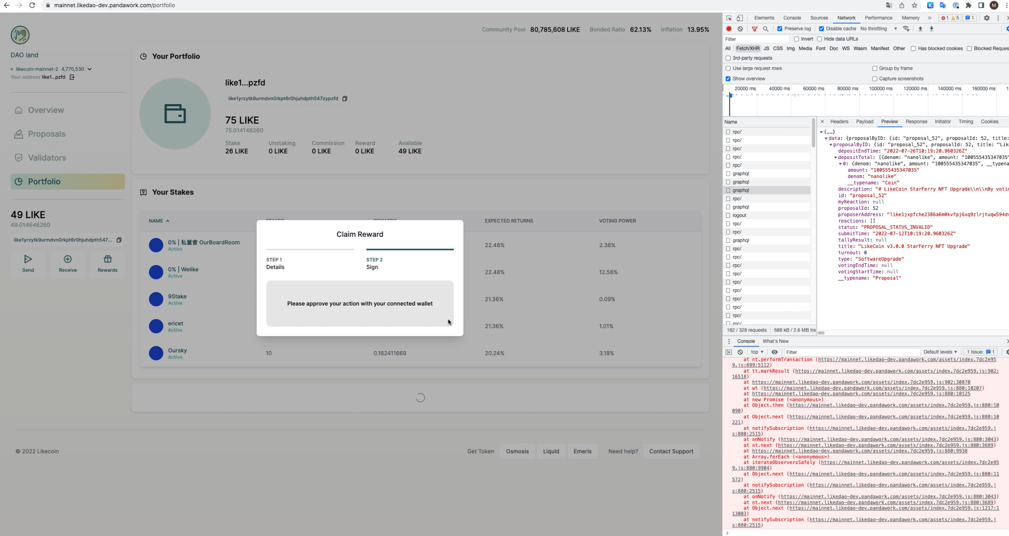Viewport: 1009px width, 536px height.
Task: Click the DAO land logo
Action: pos(20,35)
